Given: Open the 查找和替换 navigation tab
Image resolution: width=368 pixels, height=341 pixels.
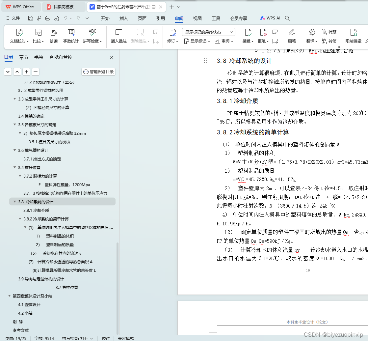Looking at the screenshot, I should (x=61, y=57).
